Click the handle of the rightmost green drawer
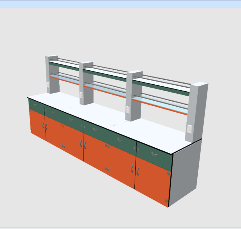The height and width of the screenshot is (229, 241). pyautogui.click(x=154, y=154)
